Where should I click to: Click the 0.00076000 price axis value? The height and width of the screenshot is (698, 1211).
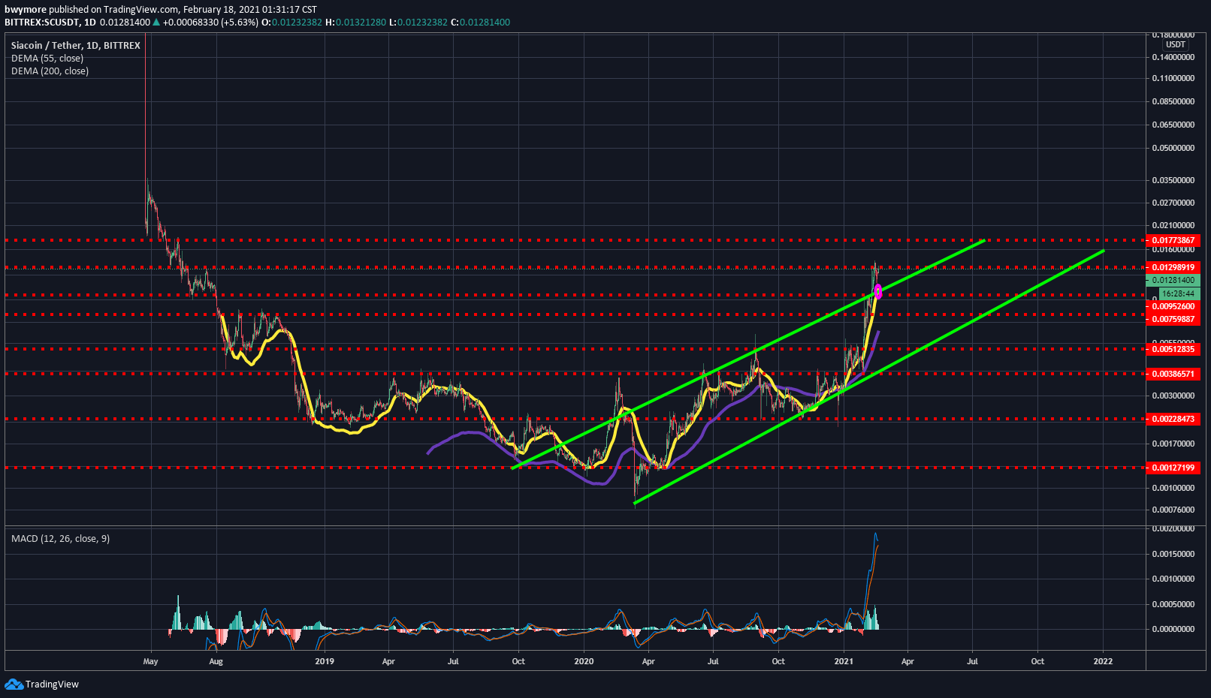[1173, 510]
